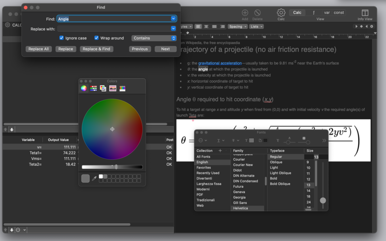Select the white saved color swatch
Image resolution: width=386 pixels, height=241 pixels.
click(x=101, y=176)
